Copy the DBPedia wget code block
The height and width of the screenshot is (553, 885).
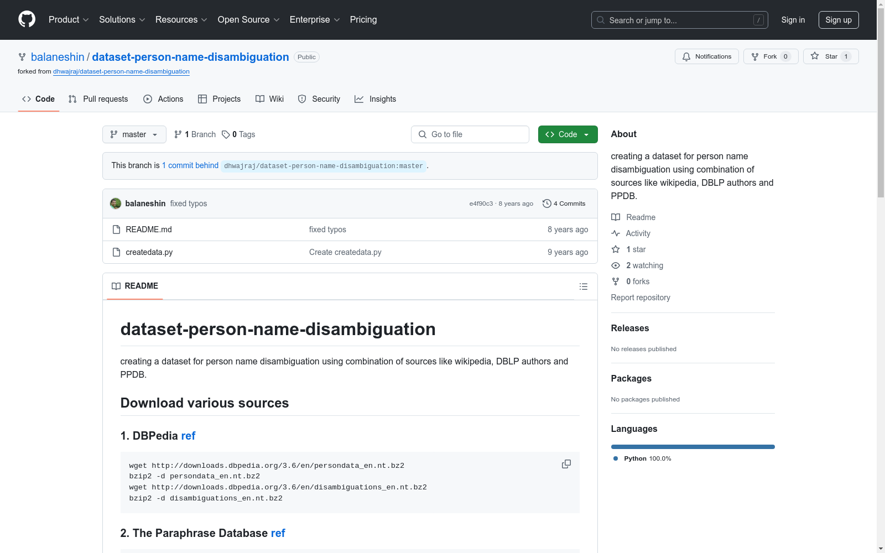(x=566, y=464)
